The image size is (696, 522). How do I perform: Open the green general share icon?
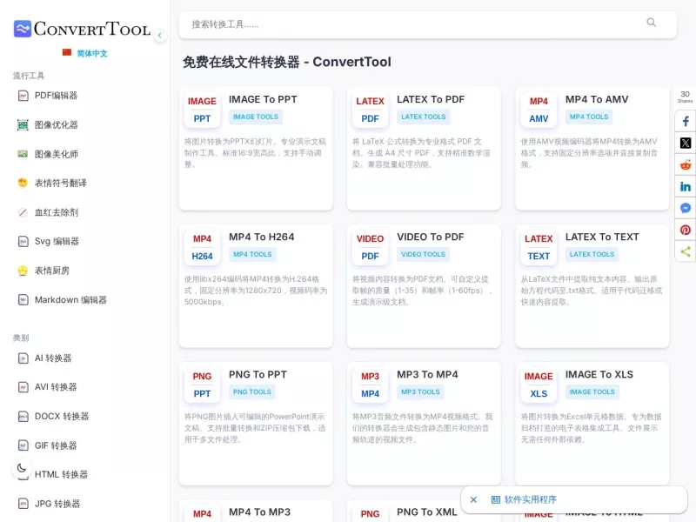(686, 251)
